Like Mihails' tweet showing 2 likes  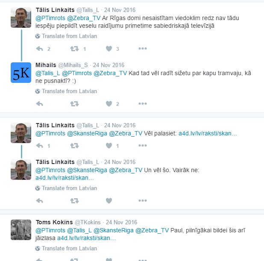(x=109, y=104)
